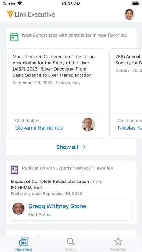The image size is (142, 252).
Task: Open the Monothematic Conference AISF card title
Action: (x=54, y=66)
